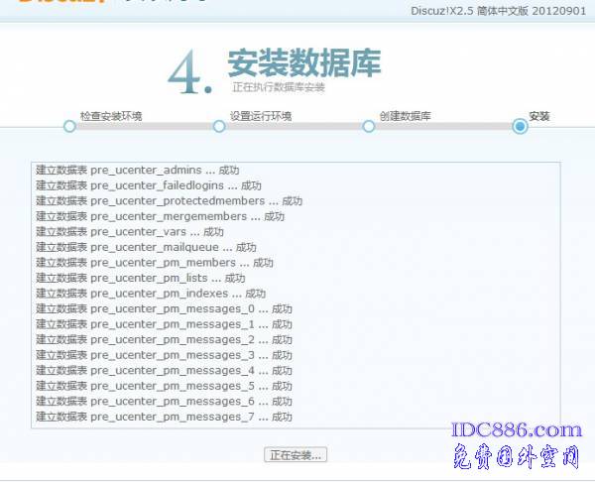Select the 检查安装环境 step label
This screenshot has height=482, width=595.
111,116
